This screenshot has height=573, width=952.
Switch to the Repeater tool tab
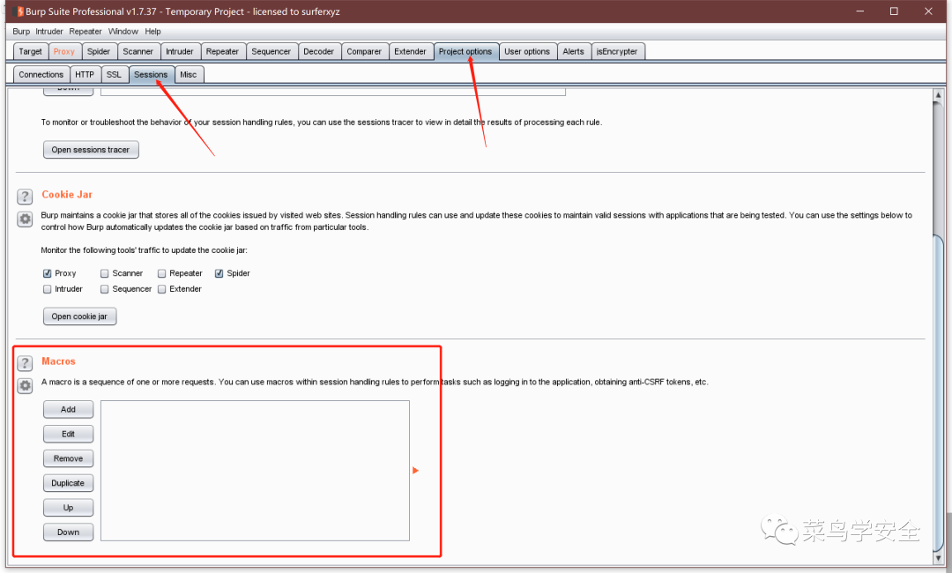(222, 52)
